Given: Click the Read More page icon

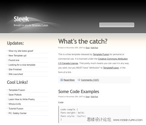Looking at the screenshot, I should 61,80.
